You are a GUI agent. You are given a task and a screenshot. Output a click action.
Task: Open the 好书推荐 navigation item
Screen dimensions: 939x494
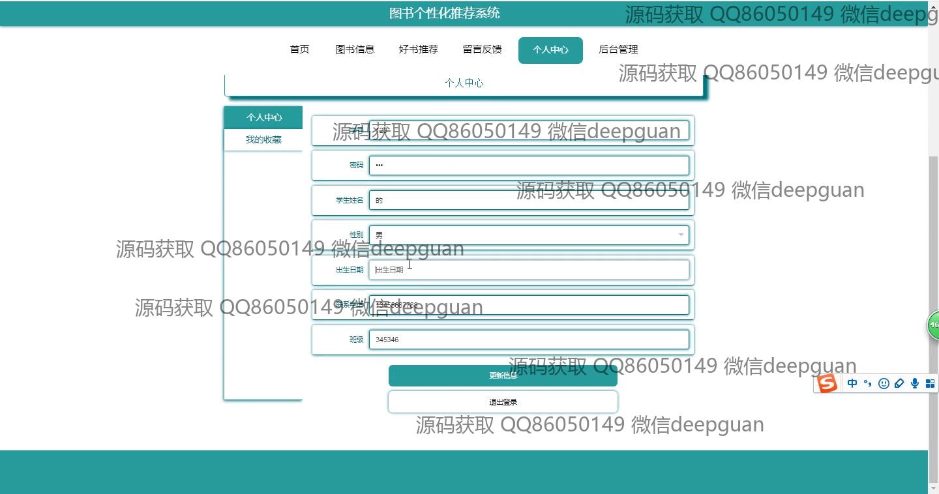click(x=419, y=50)
